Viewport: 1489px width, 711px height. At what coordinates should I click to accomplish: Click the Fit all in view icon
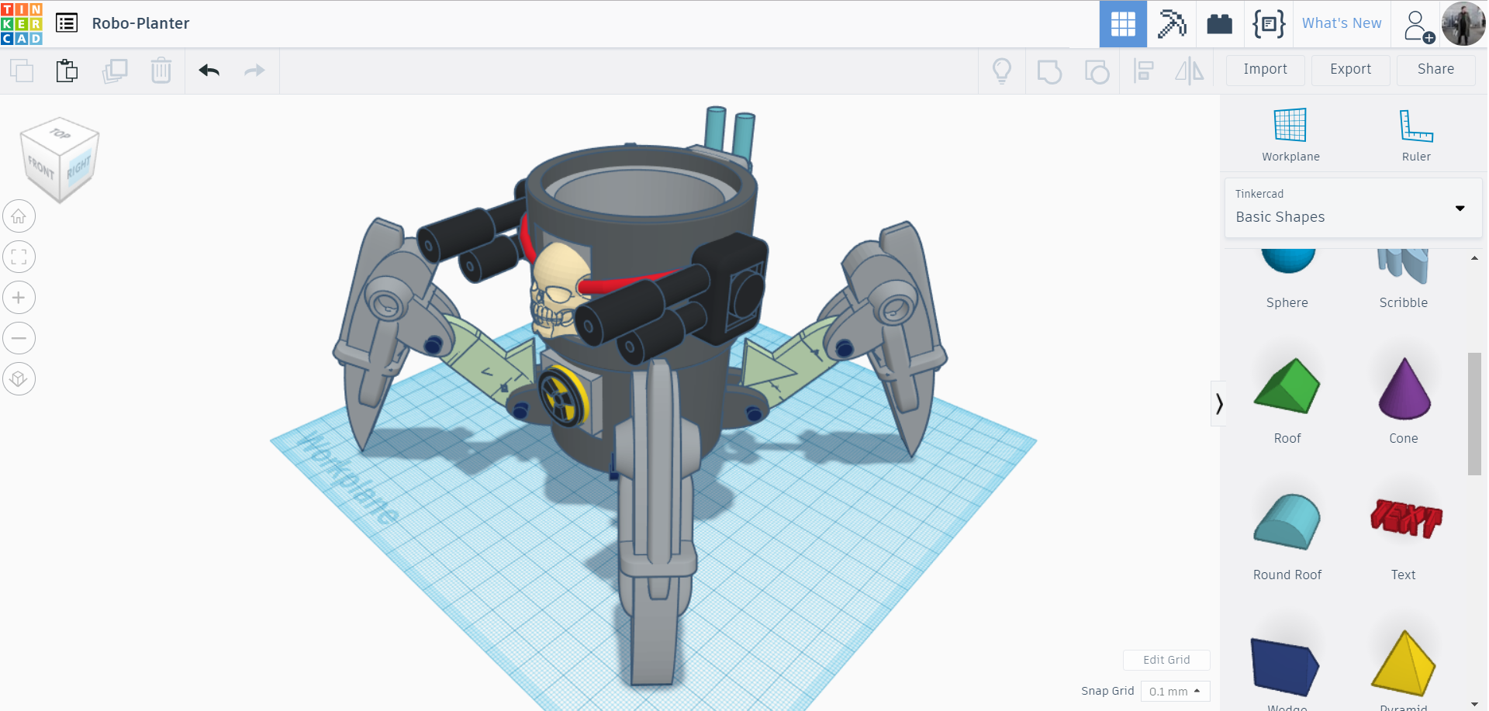(x=19, y=257)
